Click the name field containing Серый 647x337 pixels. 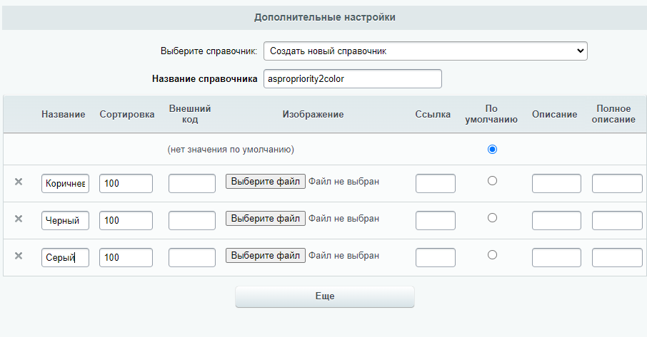(x=65, y=258)
